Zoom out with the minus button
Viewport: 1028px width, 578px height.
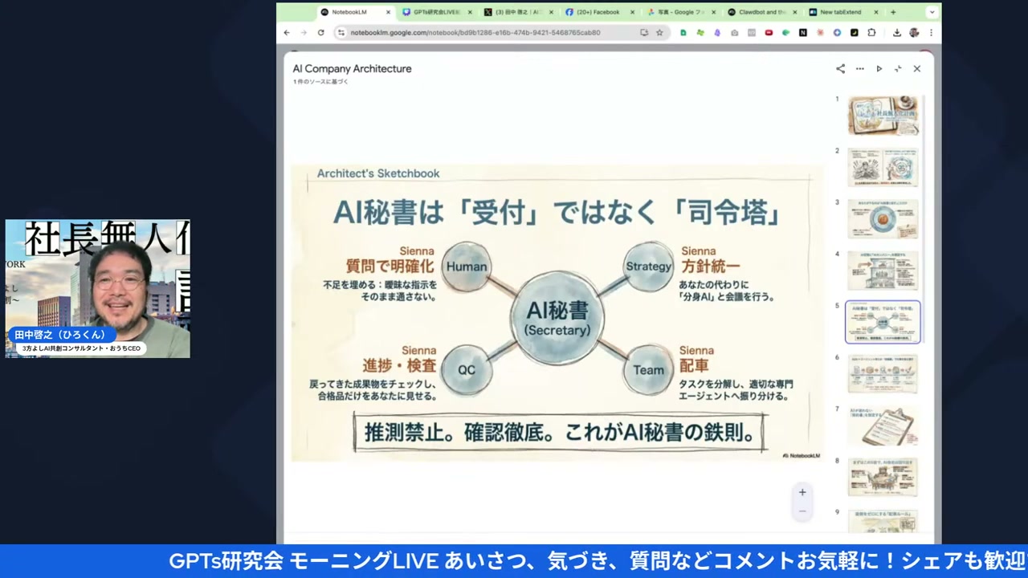(x=802, y=511)
